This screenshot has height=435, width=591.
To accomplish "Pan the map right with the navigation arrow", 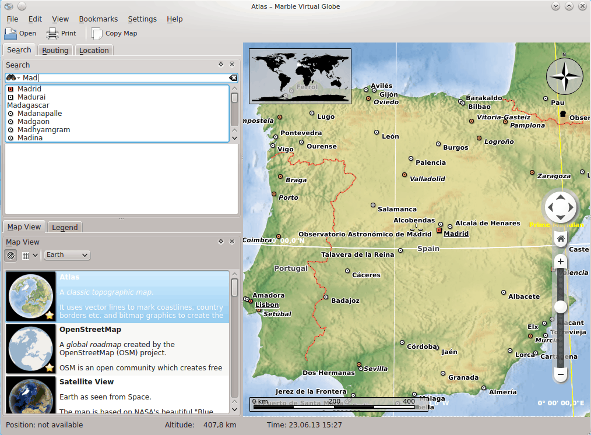I will 571,207.
